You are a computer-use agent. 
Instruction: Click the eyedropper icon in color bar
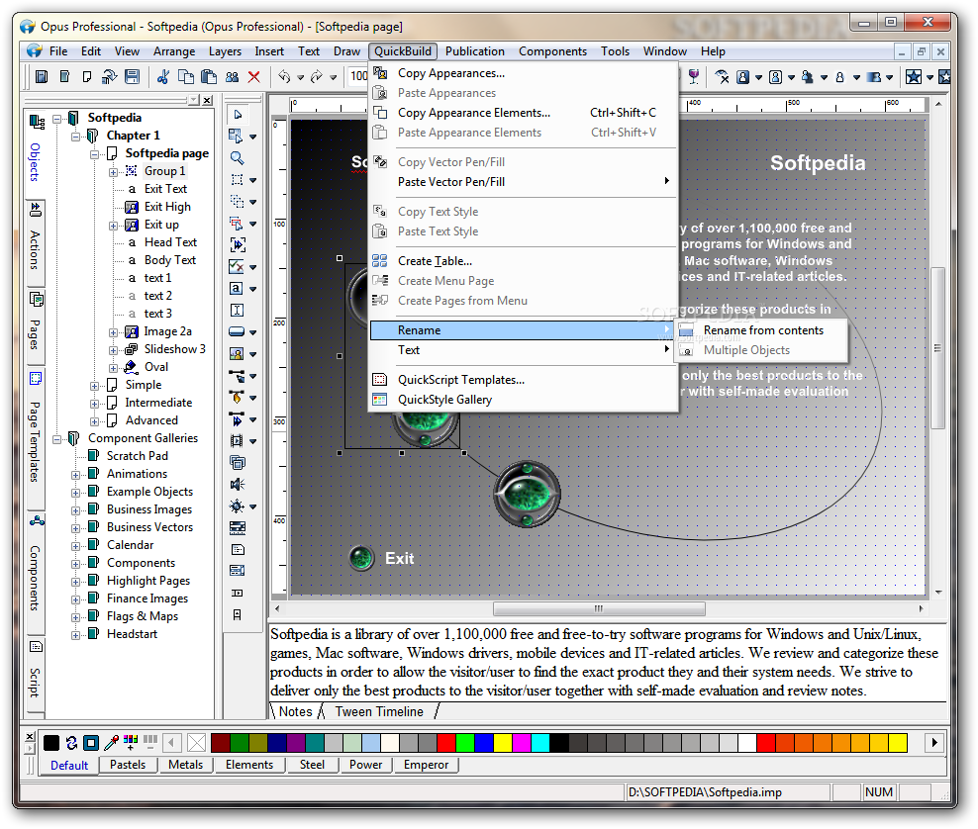tap(112, 742)
